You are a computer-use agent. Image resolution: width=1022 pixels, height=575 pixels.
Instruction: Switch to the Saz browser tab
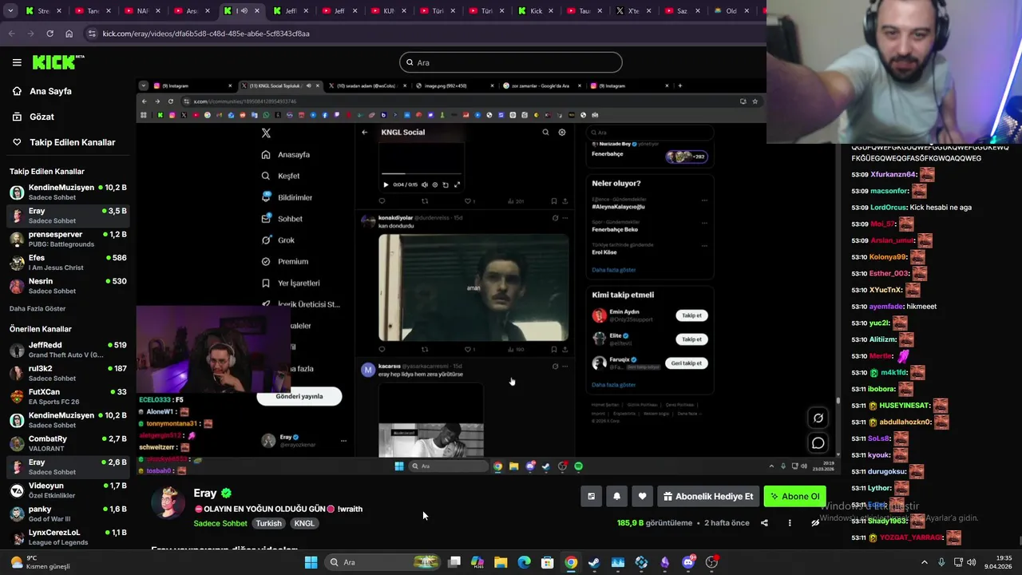683,11
